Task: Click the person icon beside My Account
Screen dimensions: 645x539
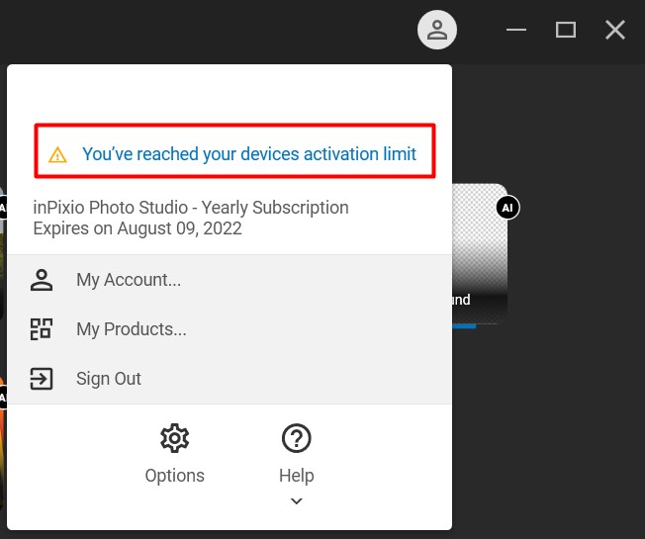Action: [42, 280]
